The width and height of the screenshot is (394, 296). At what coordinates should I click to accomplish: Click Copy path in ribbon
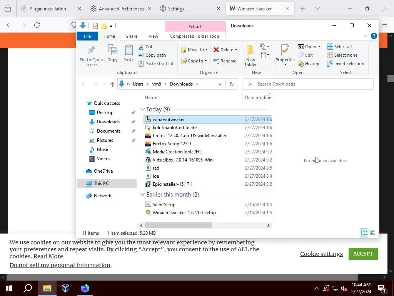[152, 55]
